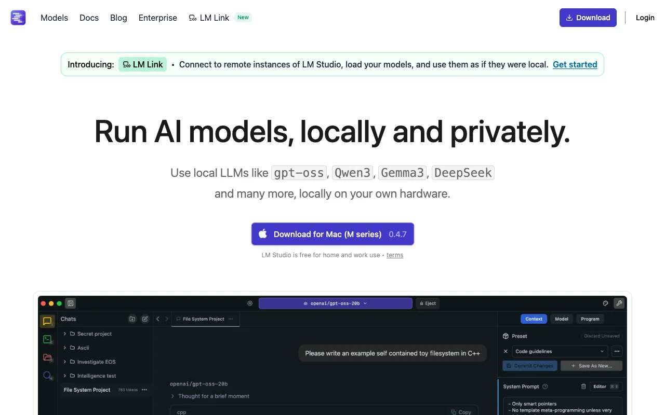Open Docs from the top navigation

point(89,18)
